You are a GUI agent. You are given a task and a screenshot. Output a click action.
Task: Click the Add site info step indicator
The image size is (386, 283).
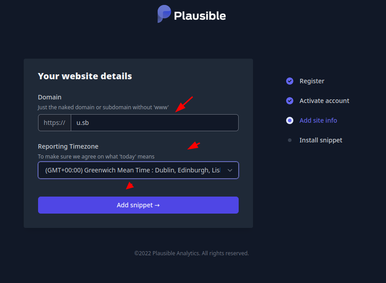pos(290,120)
